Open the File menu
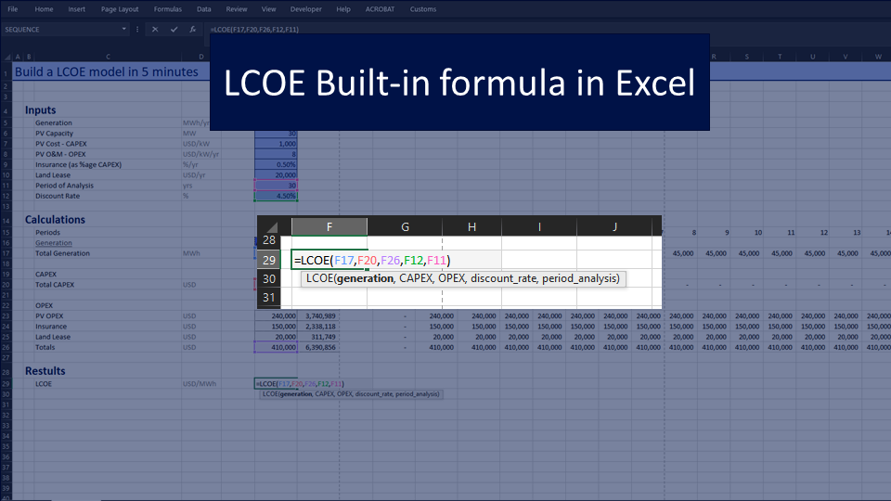This screenshot has height=501, width=891. [x=12, y=9]
